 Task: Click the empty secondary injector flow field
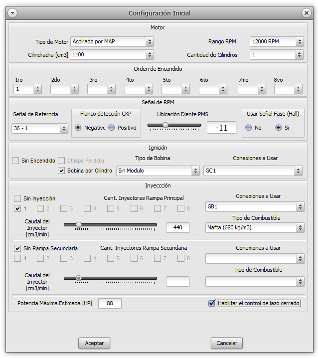pos(177,282)
